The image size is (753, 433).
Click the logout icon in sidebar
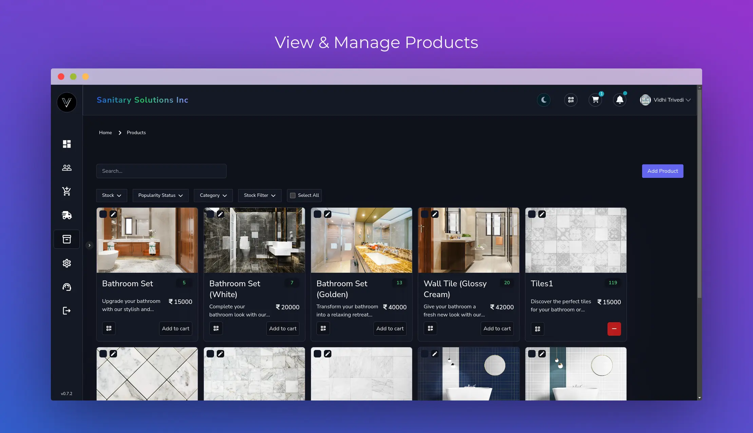tap(67, 311)
